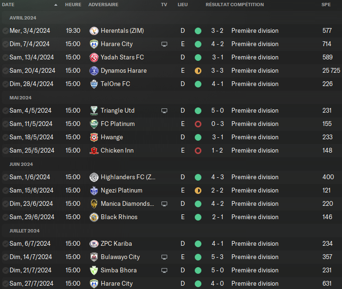Click the Black Rhinos club logo
Image resolution: width=342 pixels, height=289 pixels.
point(94,217)
